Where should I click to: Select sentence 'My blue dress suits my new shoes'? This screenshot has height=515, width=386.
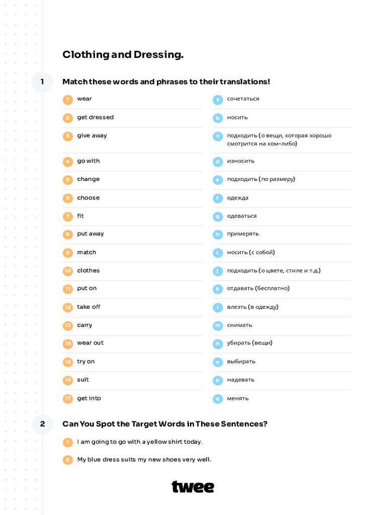click(x=144, y=460)
